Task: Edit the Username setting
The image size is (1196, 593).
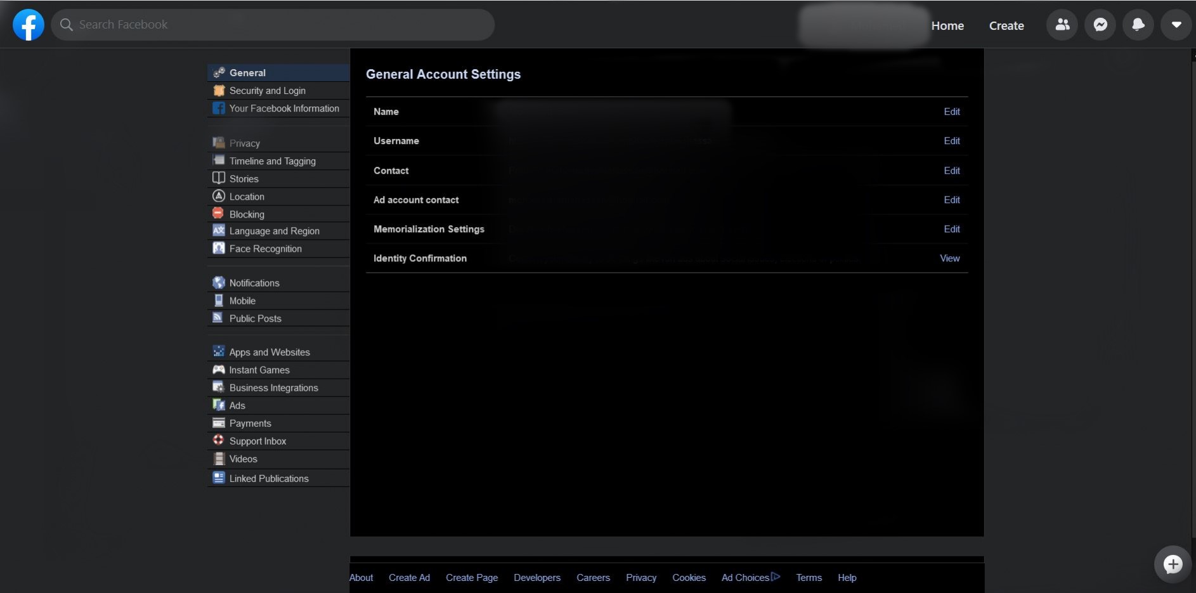Action: [x=952, y=141]
